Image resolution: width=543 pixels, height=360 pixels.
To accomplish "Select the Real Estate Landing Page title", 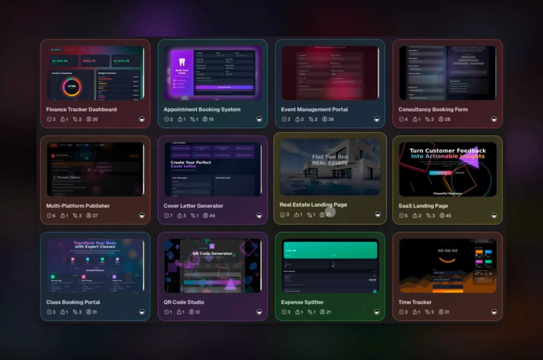I will [x=313, y=205].
